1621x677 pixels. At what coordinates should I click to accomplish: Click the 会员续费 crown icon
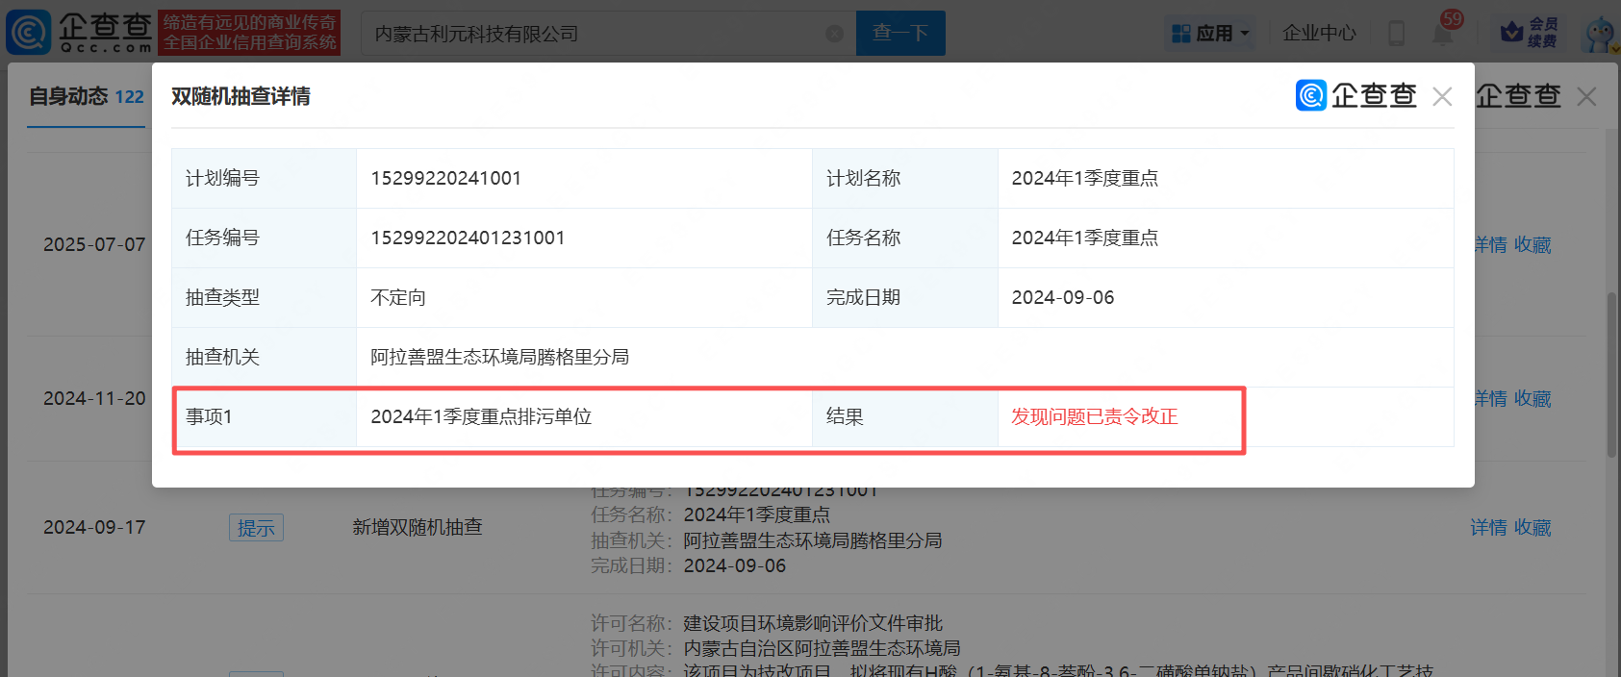point(1529,33)
